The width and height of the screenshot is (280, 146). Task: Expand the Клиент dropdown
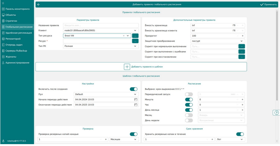pos(101,31)
